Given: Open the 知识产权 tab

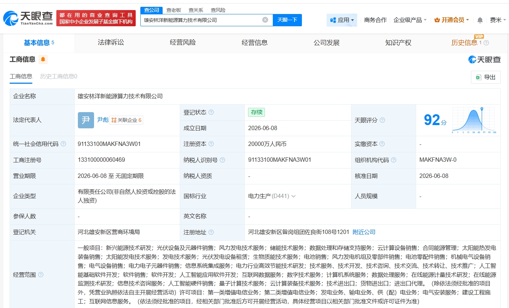Looking at the screenshot, I should (x=398, y=43).
